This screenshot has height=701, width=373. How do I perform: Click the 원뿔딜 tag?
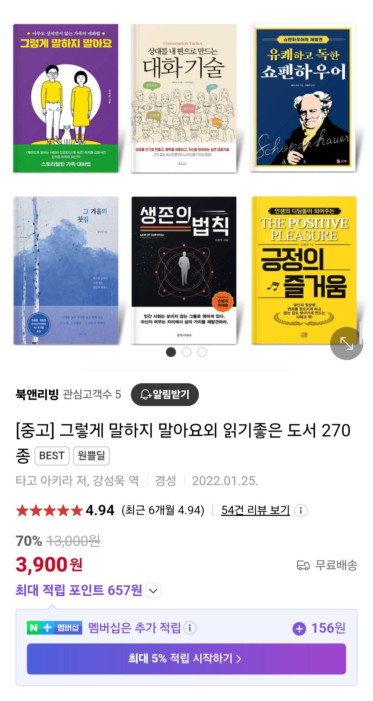(92, 456)
